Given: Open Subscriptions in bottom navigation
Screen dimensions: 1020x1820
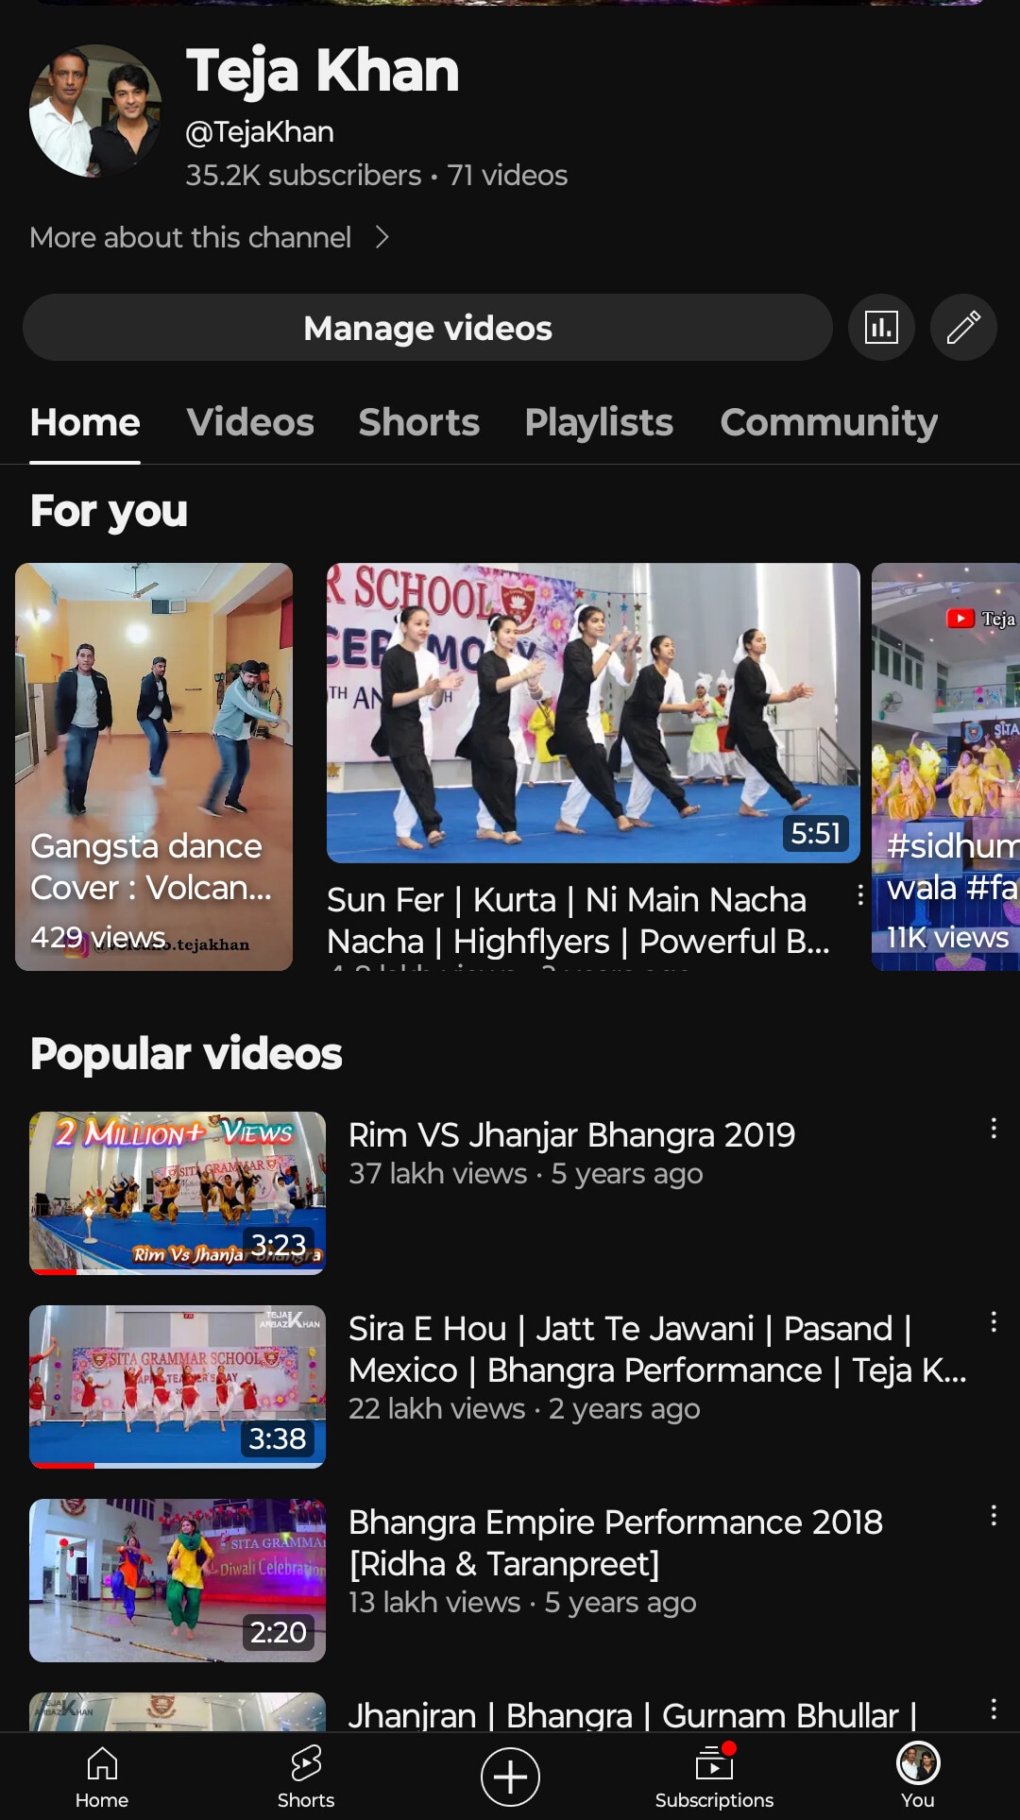Looking at the screenshot, I should (714, 1777).
